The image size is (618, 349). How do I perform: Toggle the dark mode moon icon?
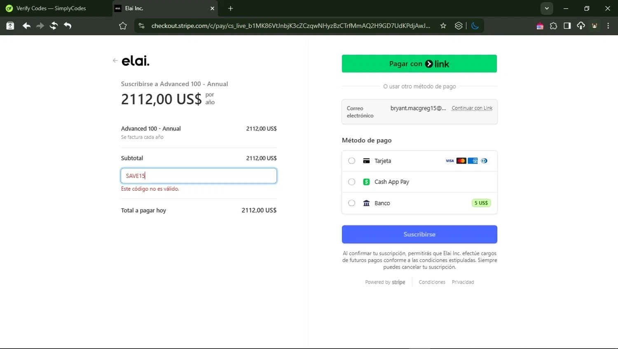[x=475, y=26]
